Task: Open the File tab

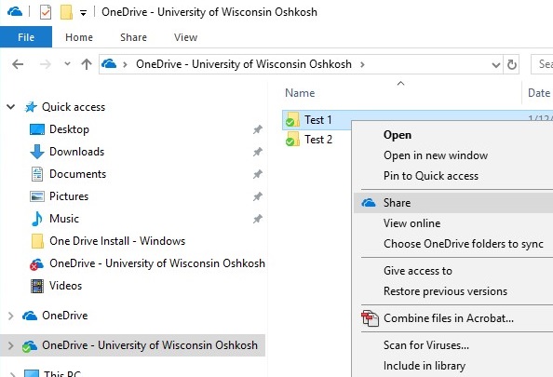Action: click(26, 37)
